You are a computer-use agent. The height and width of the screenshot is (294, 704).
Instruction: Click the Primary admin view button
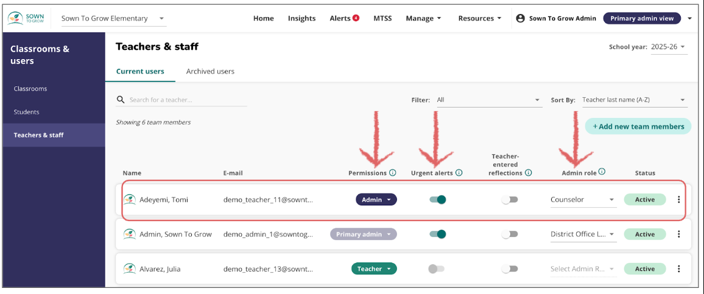(642, 18)
